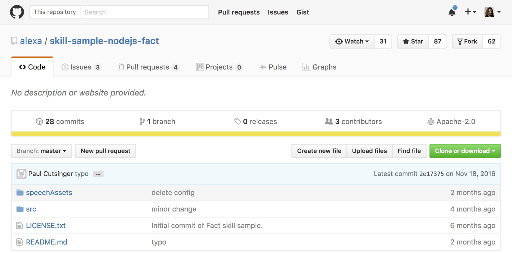Star this repository
Viewport: 512px width, 253px height.
coord(413,41)
